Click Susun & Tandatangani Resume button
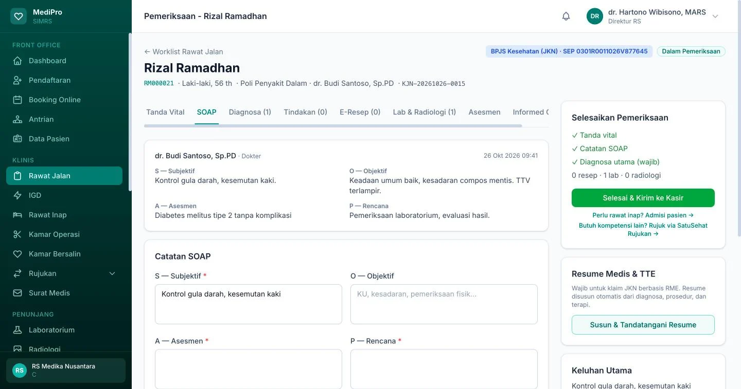 click(643, 325)
